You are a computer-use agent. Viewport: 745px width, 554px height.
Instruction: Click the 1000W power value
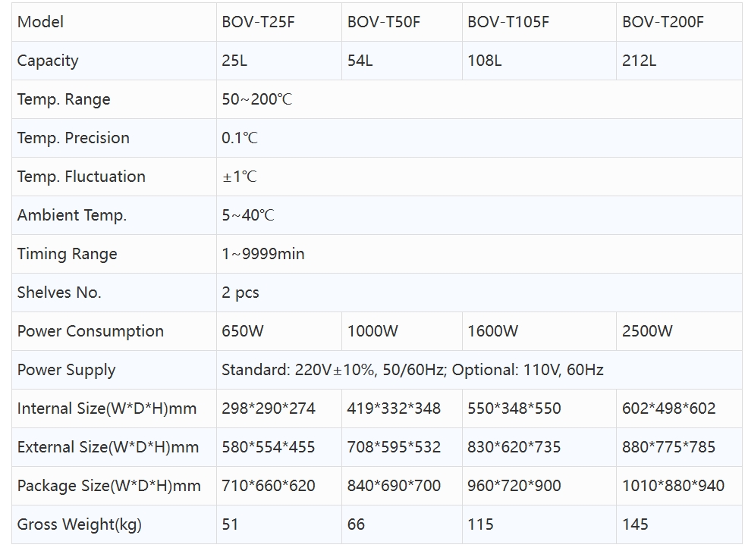(372, 331)
